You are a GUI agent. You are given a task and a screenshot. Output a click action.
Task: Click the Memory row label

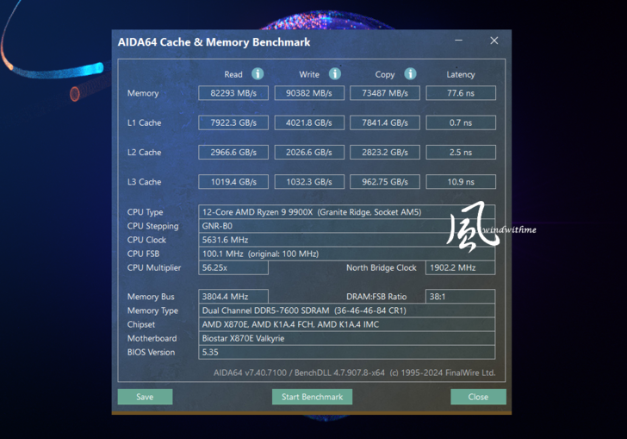143,93
